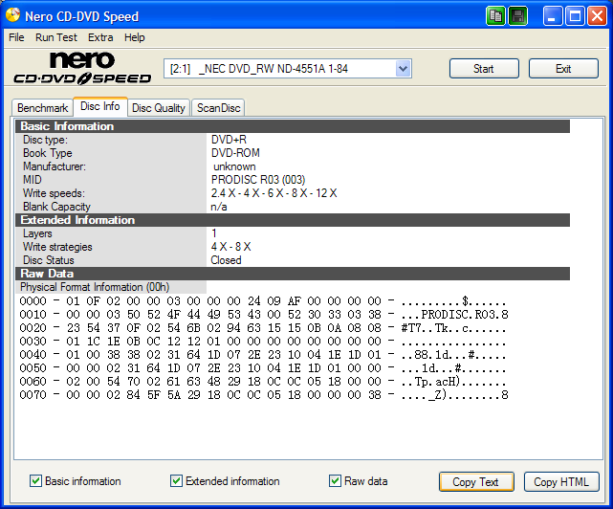Screen dimensions: 613x509
Task: Click the Layers value 1
Action: 214,233
